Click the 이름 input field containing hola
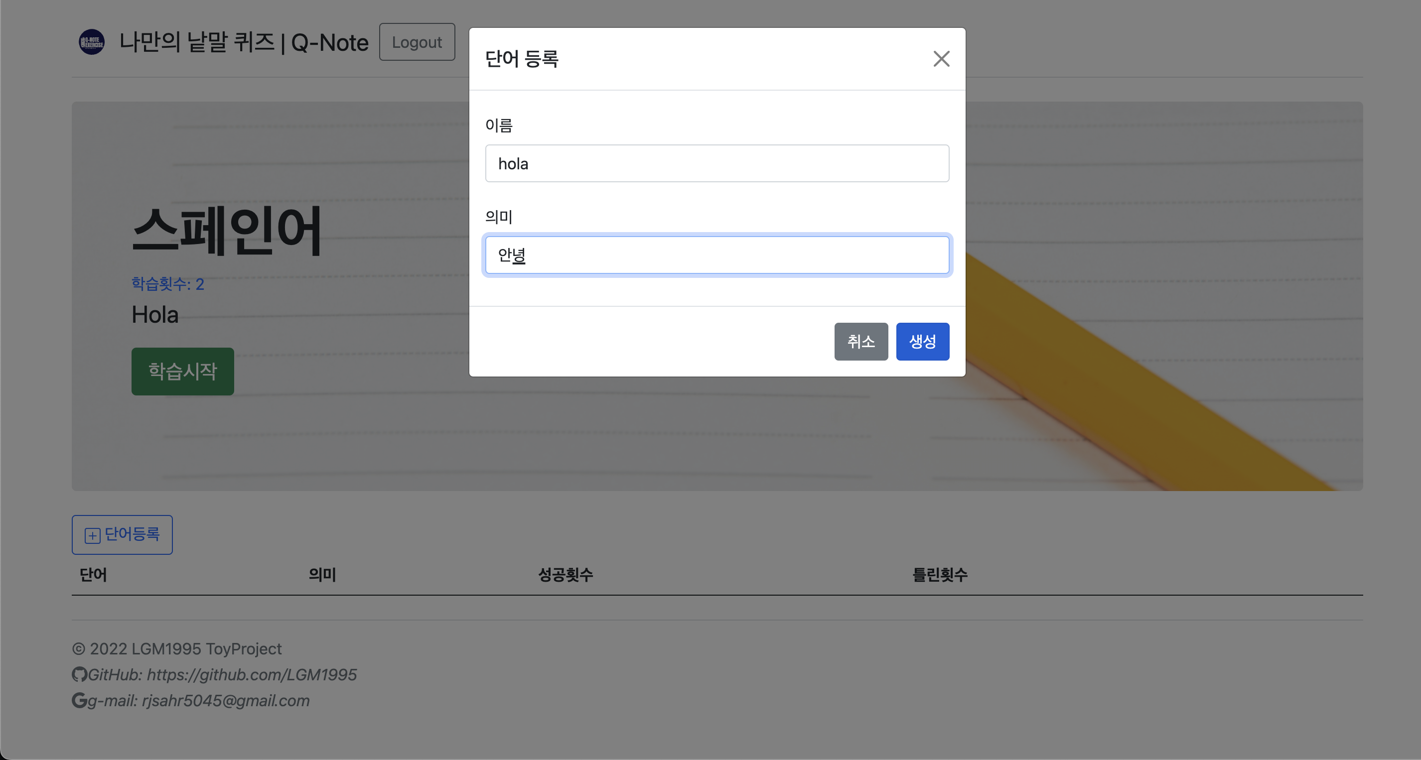 [717, 163]
